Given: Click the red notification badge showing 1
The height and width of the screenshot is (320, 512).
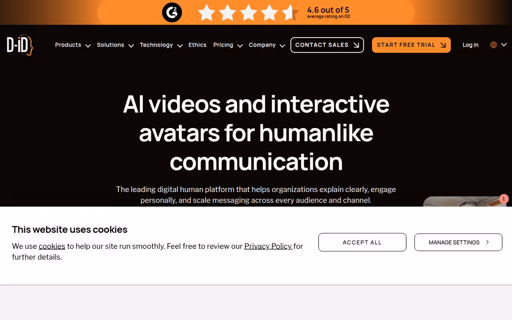Looking at the screenshot, I should (504, 199).
